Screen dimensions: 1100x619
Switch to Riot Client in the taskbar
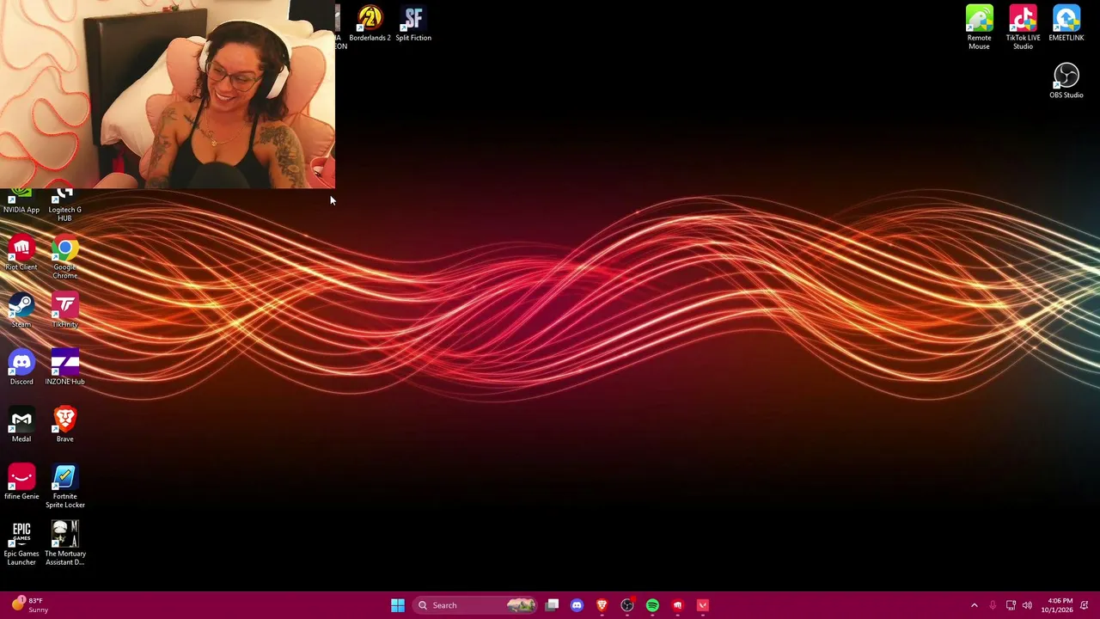pyautogui.click(x=677, y=605)
